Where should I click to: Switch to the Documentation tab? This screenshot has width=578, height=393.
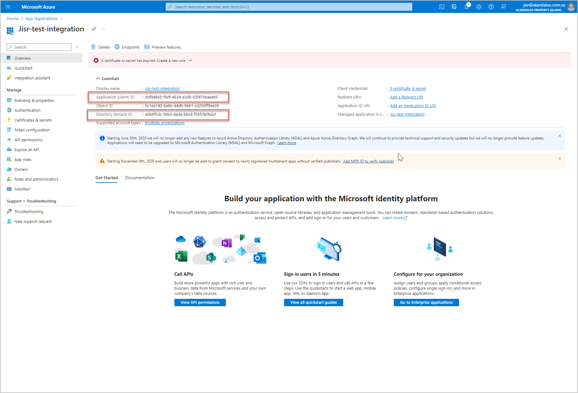pos(140,178)
